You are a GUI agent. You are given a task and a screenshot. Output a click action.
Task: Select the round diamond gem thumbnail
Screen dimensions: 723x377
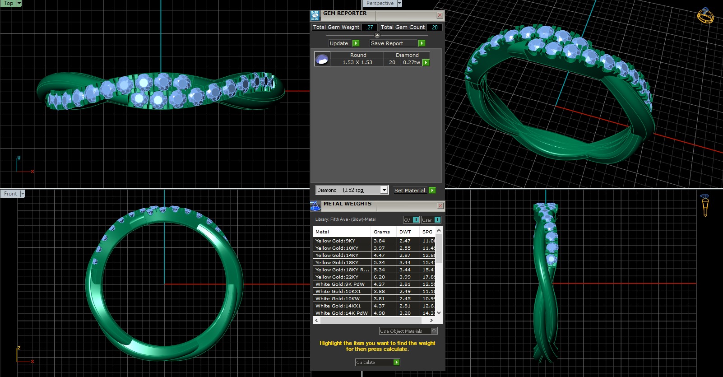click(x=322, y=59)
